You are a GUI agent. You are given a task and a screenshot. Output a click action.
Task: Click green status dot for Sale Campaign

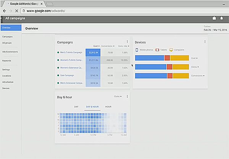click(58, 75)
